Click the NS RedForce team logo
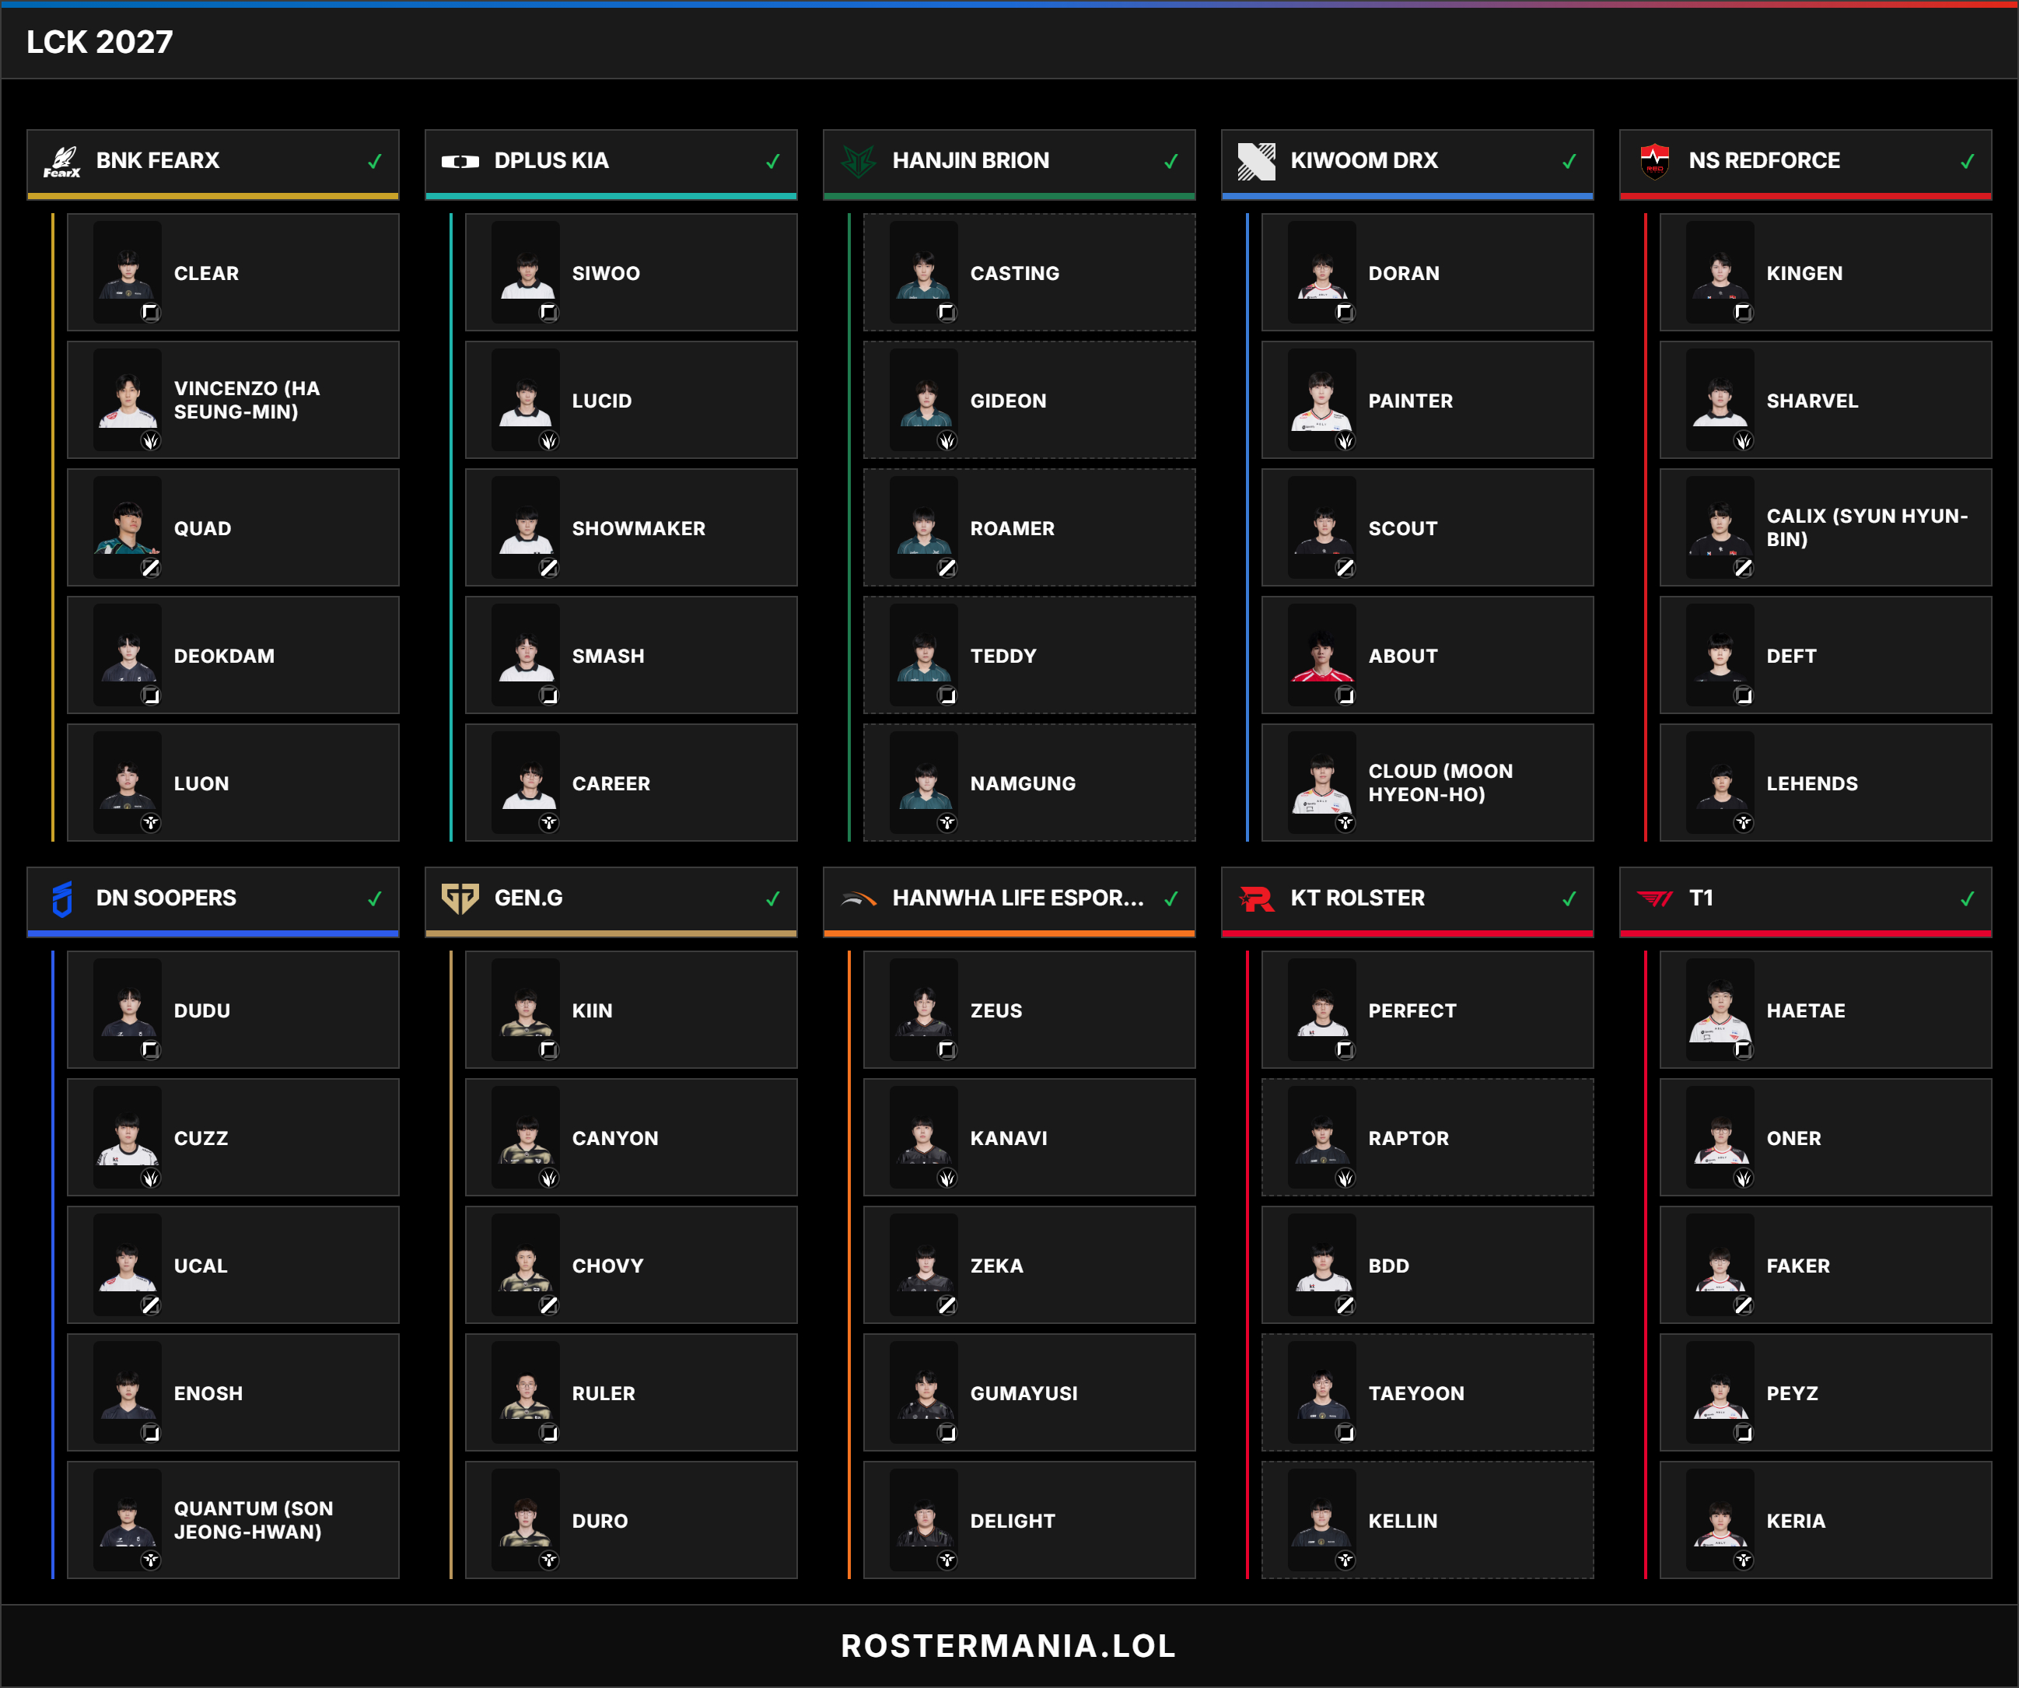 tap(1654, 162)
